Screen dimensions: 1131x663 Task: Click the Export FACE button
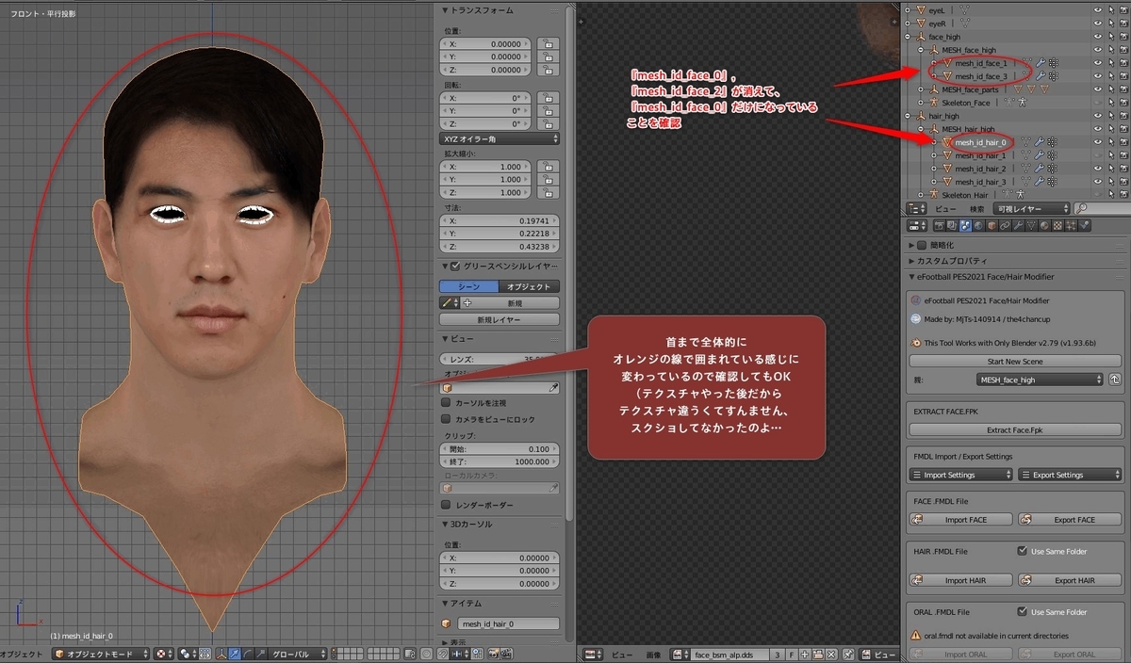point(1071,520)
